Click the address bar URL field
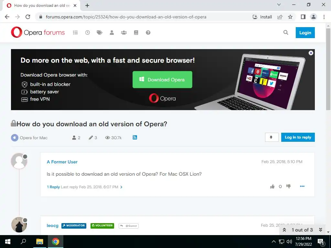Viewport: 331px width, 248px height. pyautogui.click(x=126, y=17)
